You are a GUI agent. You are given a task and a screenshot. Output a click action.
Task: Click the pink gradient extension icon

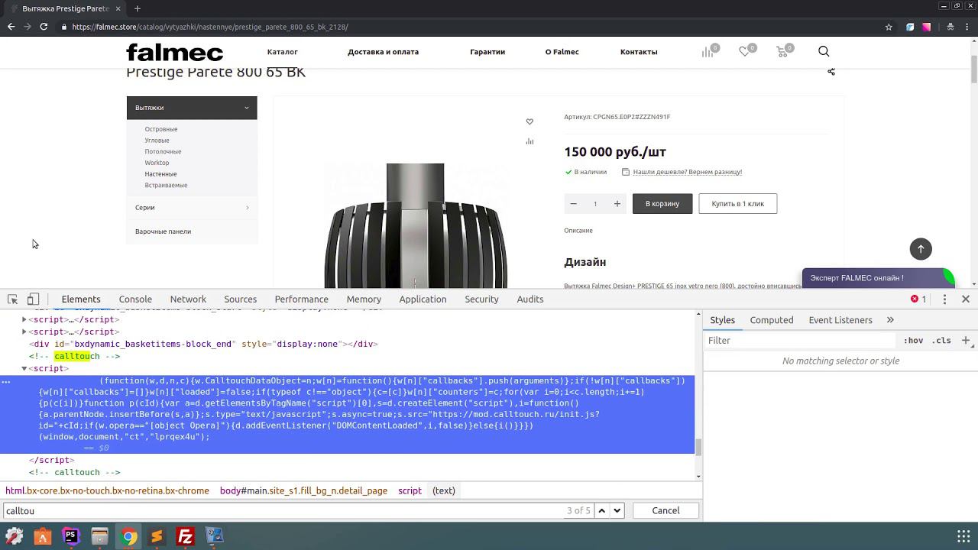coord(926,27)
